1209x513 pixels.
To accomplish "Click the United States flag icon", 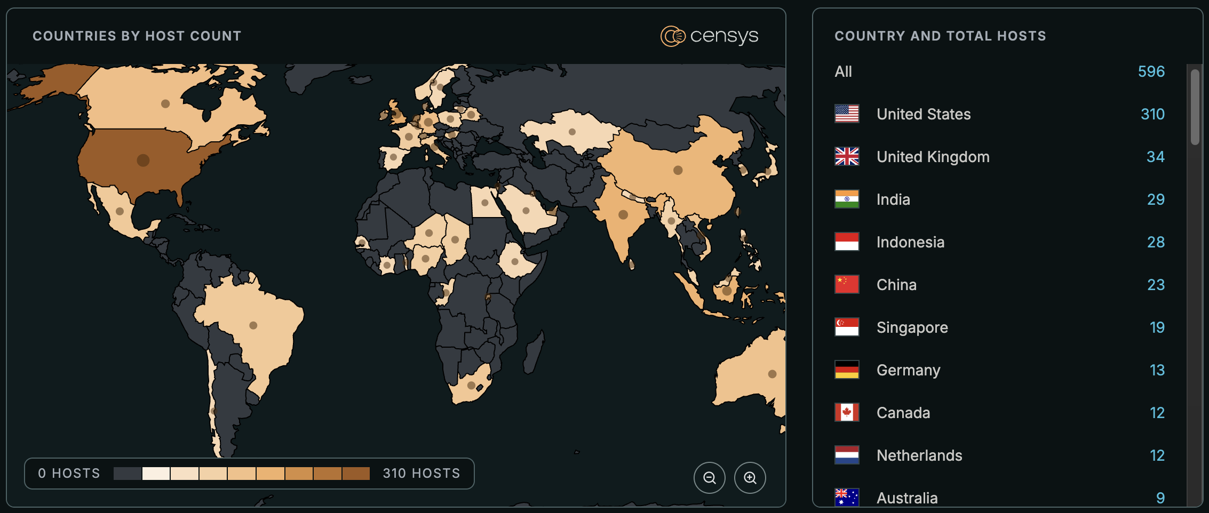I will tap(847, 114).
